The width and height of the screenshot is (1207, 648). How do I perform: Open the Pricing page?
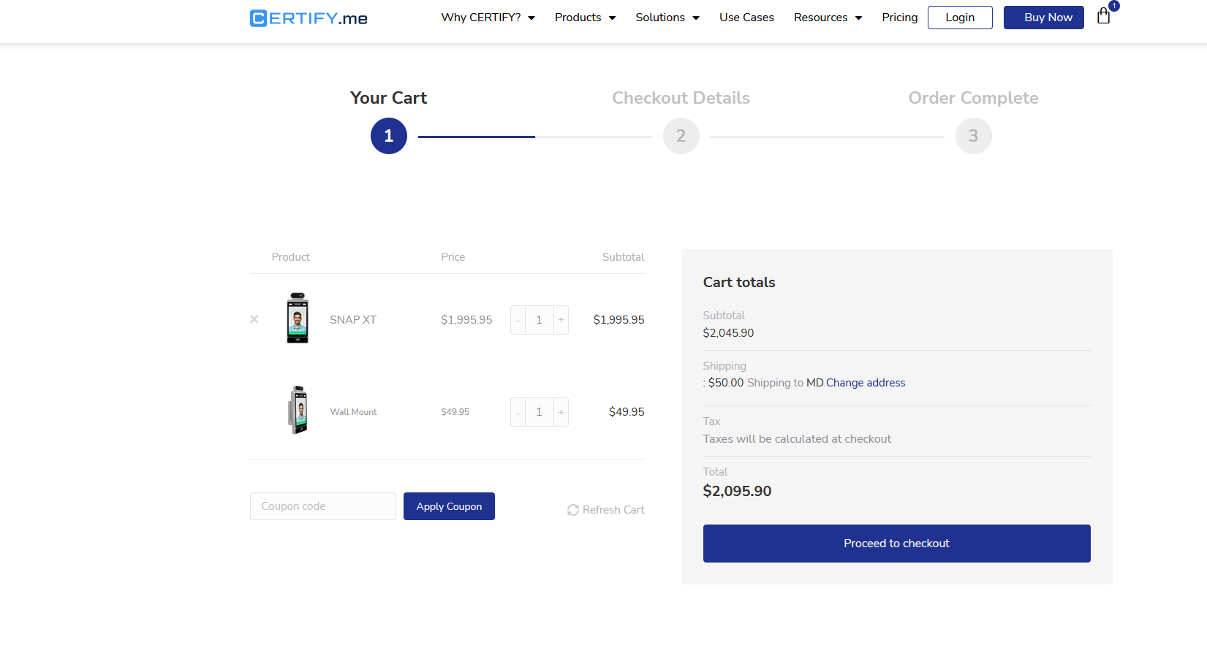click(x=899, y=18)
